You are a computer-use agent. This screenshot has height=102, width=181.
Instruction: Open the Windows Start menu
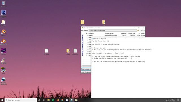(x=2, y=100)
